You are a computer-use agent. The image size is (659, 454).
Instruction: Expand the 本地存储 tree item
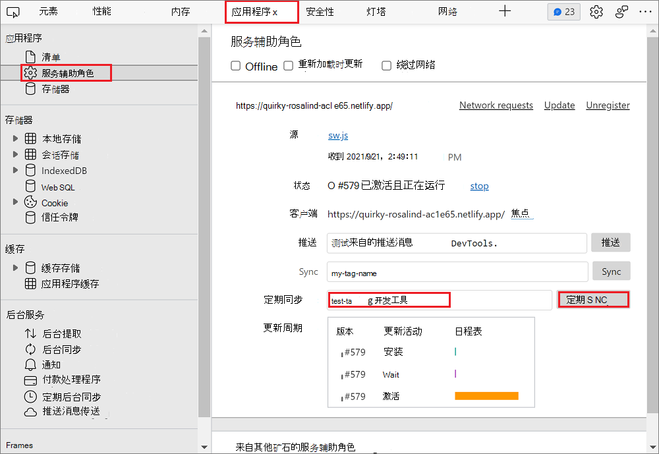15,138
